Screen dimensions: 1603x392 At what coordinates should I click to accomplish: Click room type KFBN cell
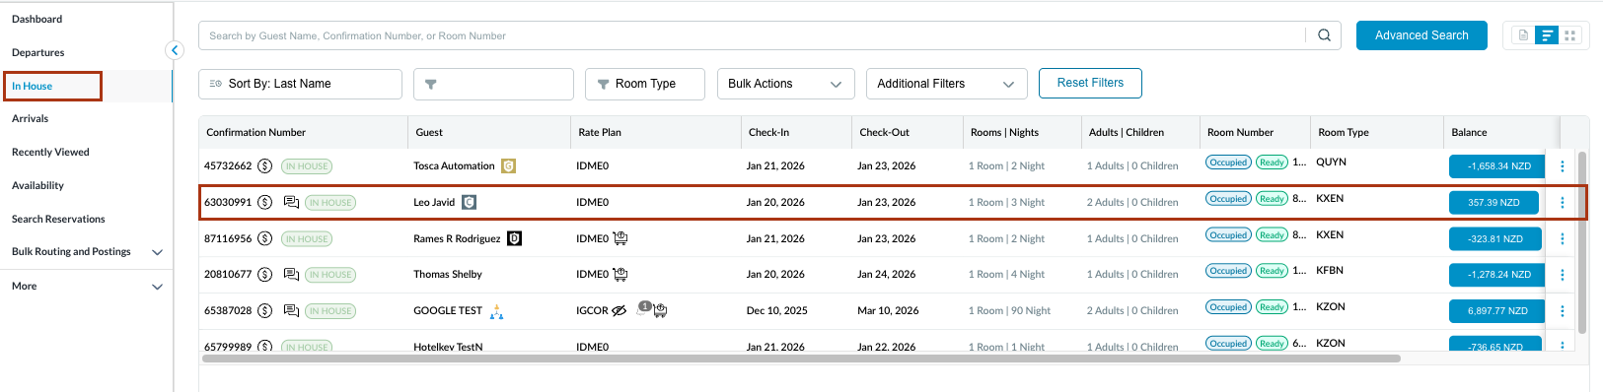pyautogui.click(x=1330, y=271)
